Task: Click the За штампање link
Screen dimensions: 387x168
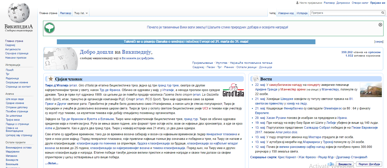Action: [x=14, y=116]
